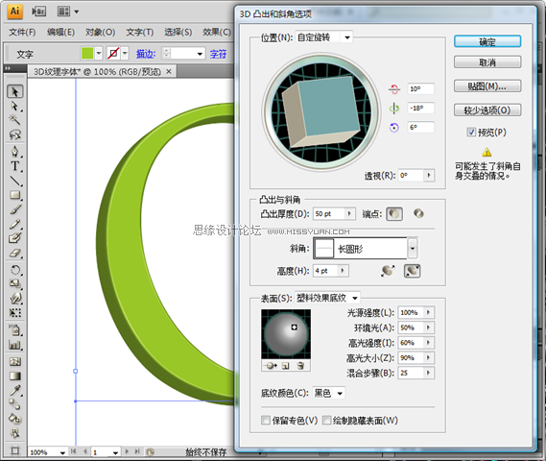Open the 底纹颜色(C) shading color dropdown

[329, 394]
